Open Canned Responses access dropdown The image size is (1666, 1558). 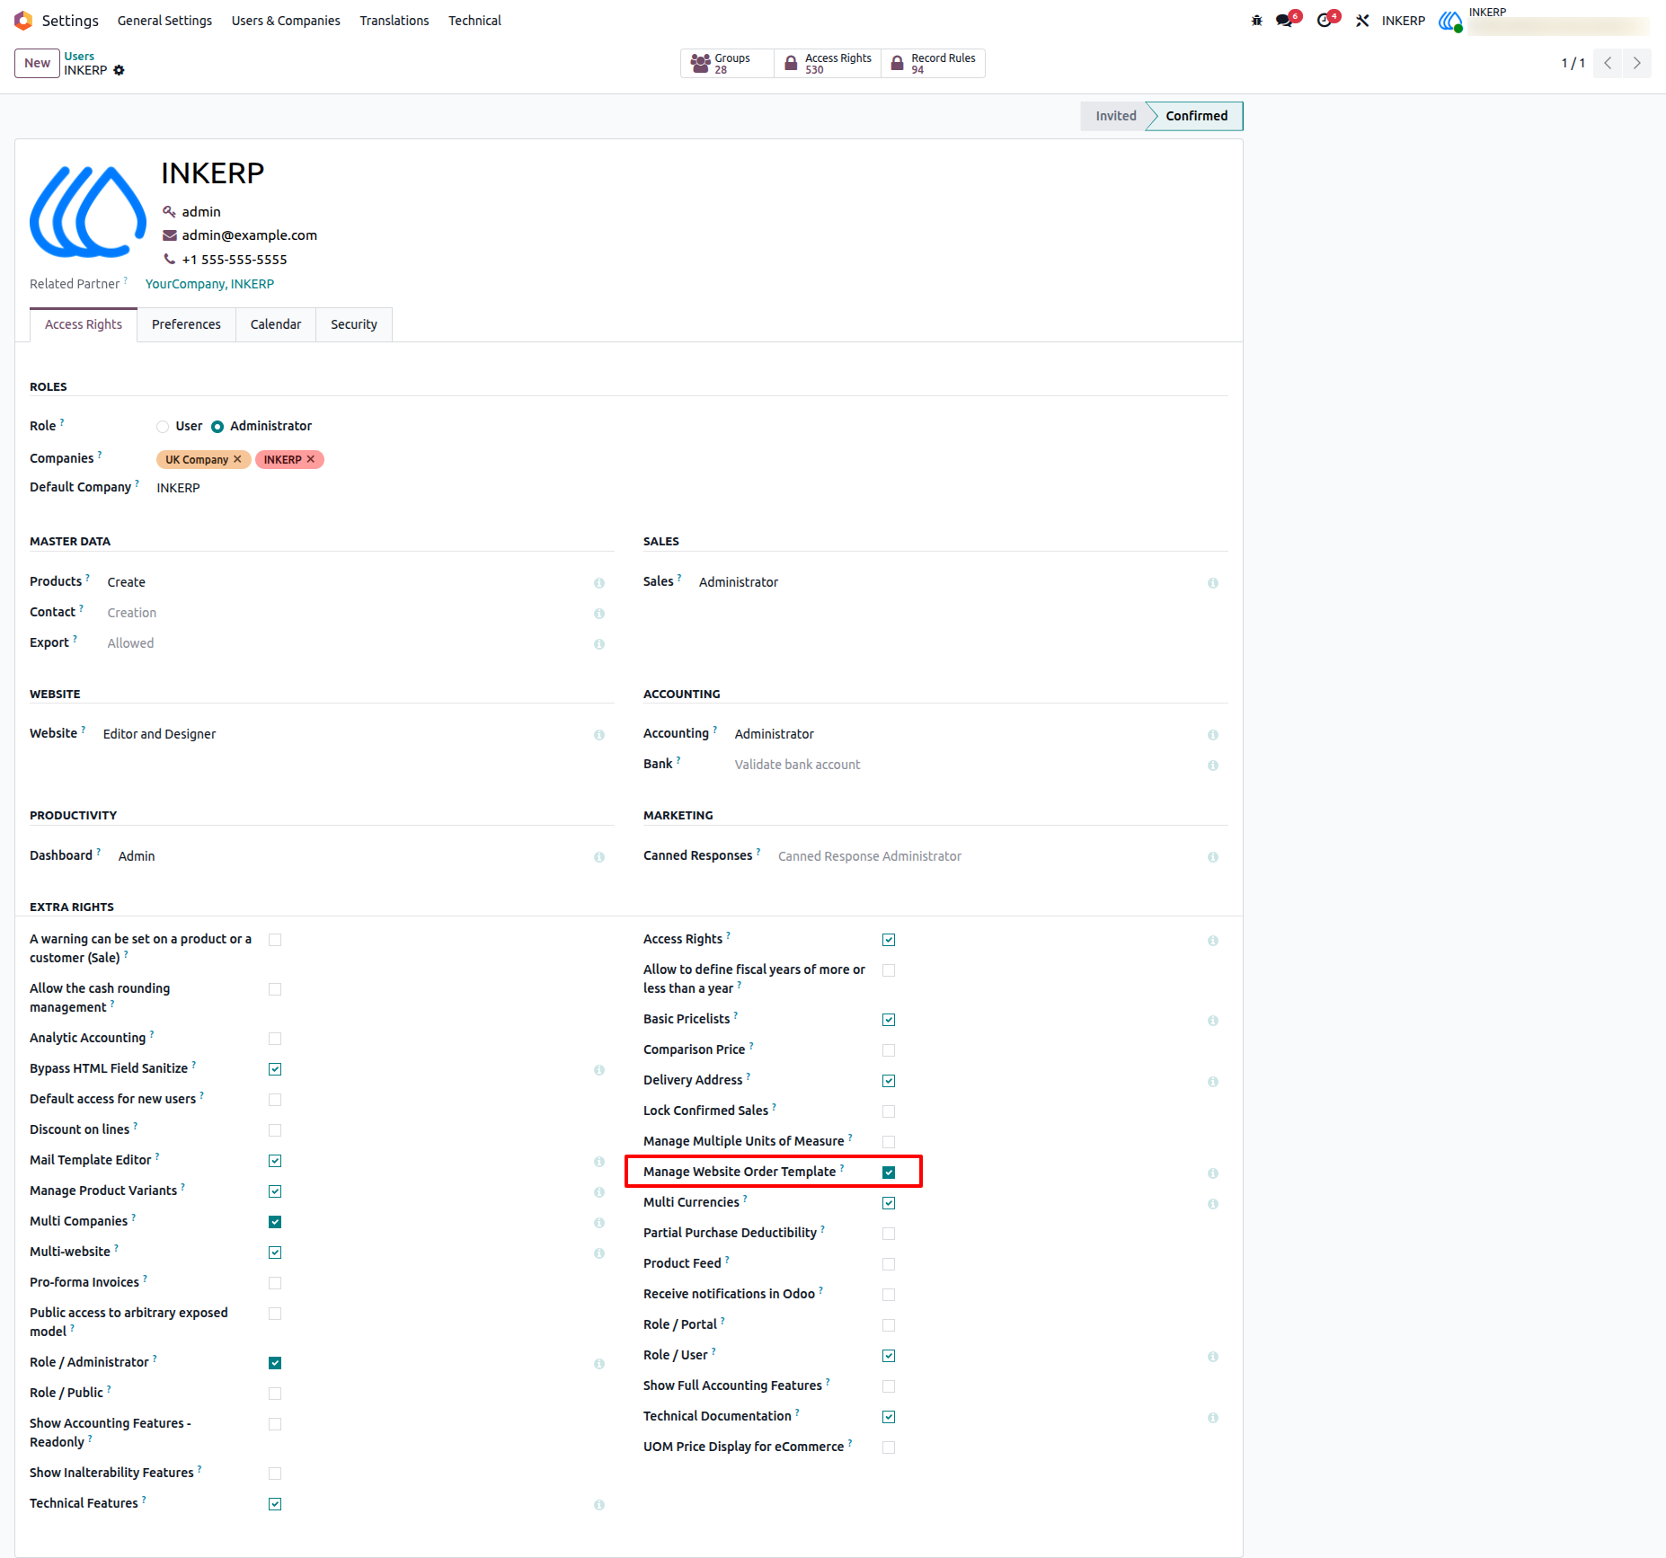tap(988, 856)
